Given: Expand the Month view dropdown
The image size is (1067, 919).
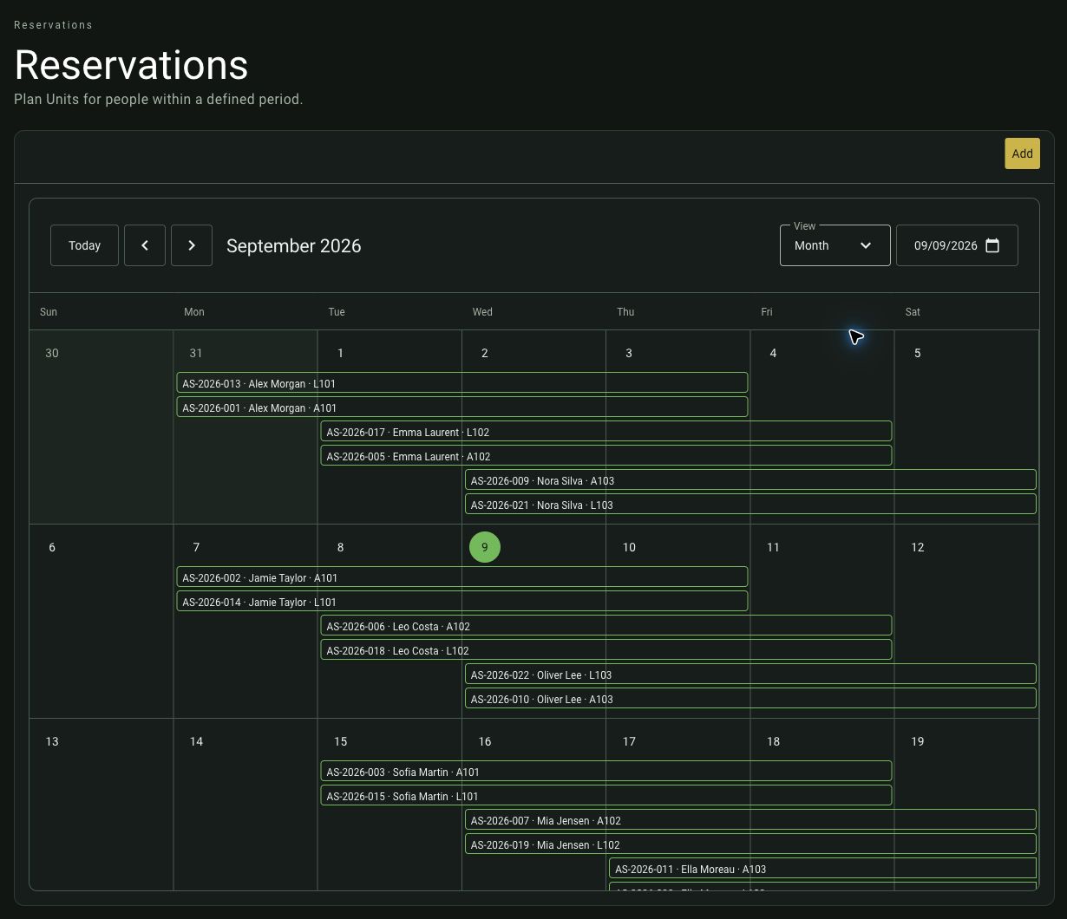Looking at the screenshot, I should tap(835, 245).
